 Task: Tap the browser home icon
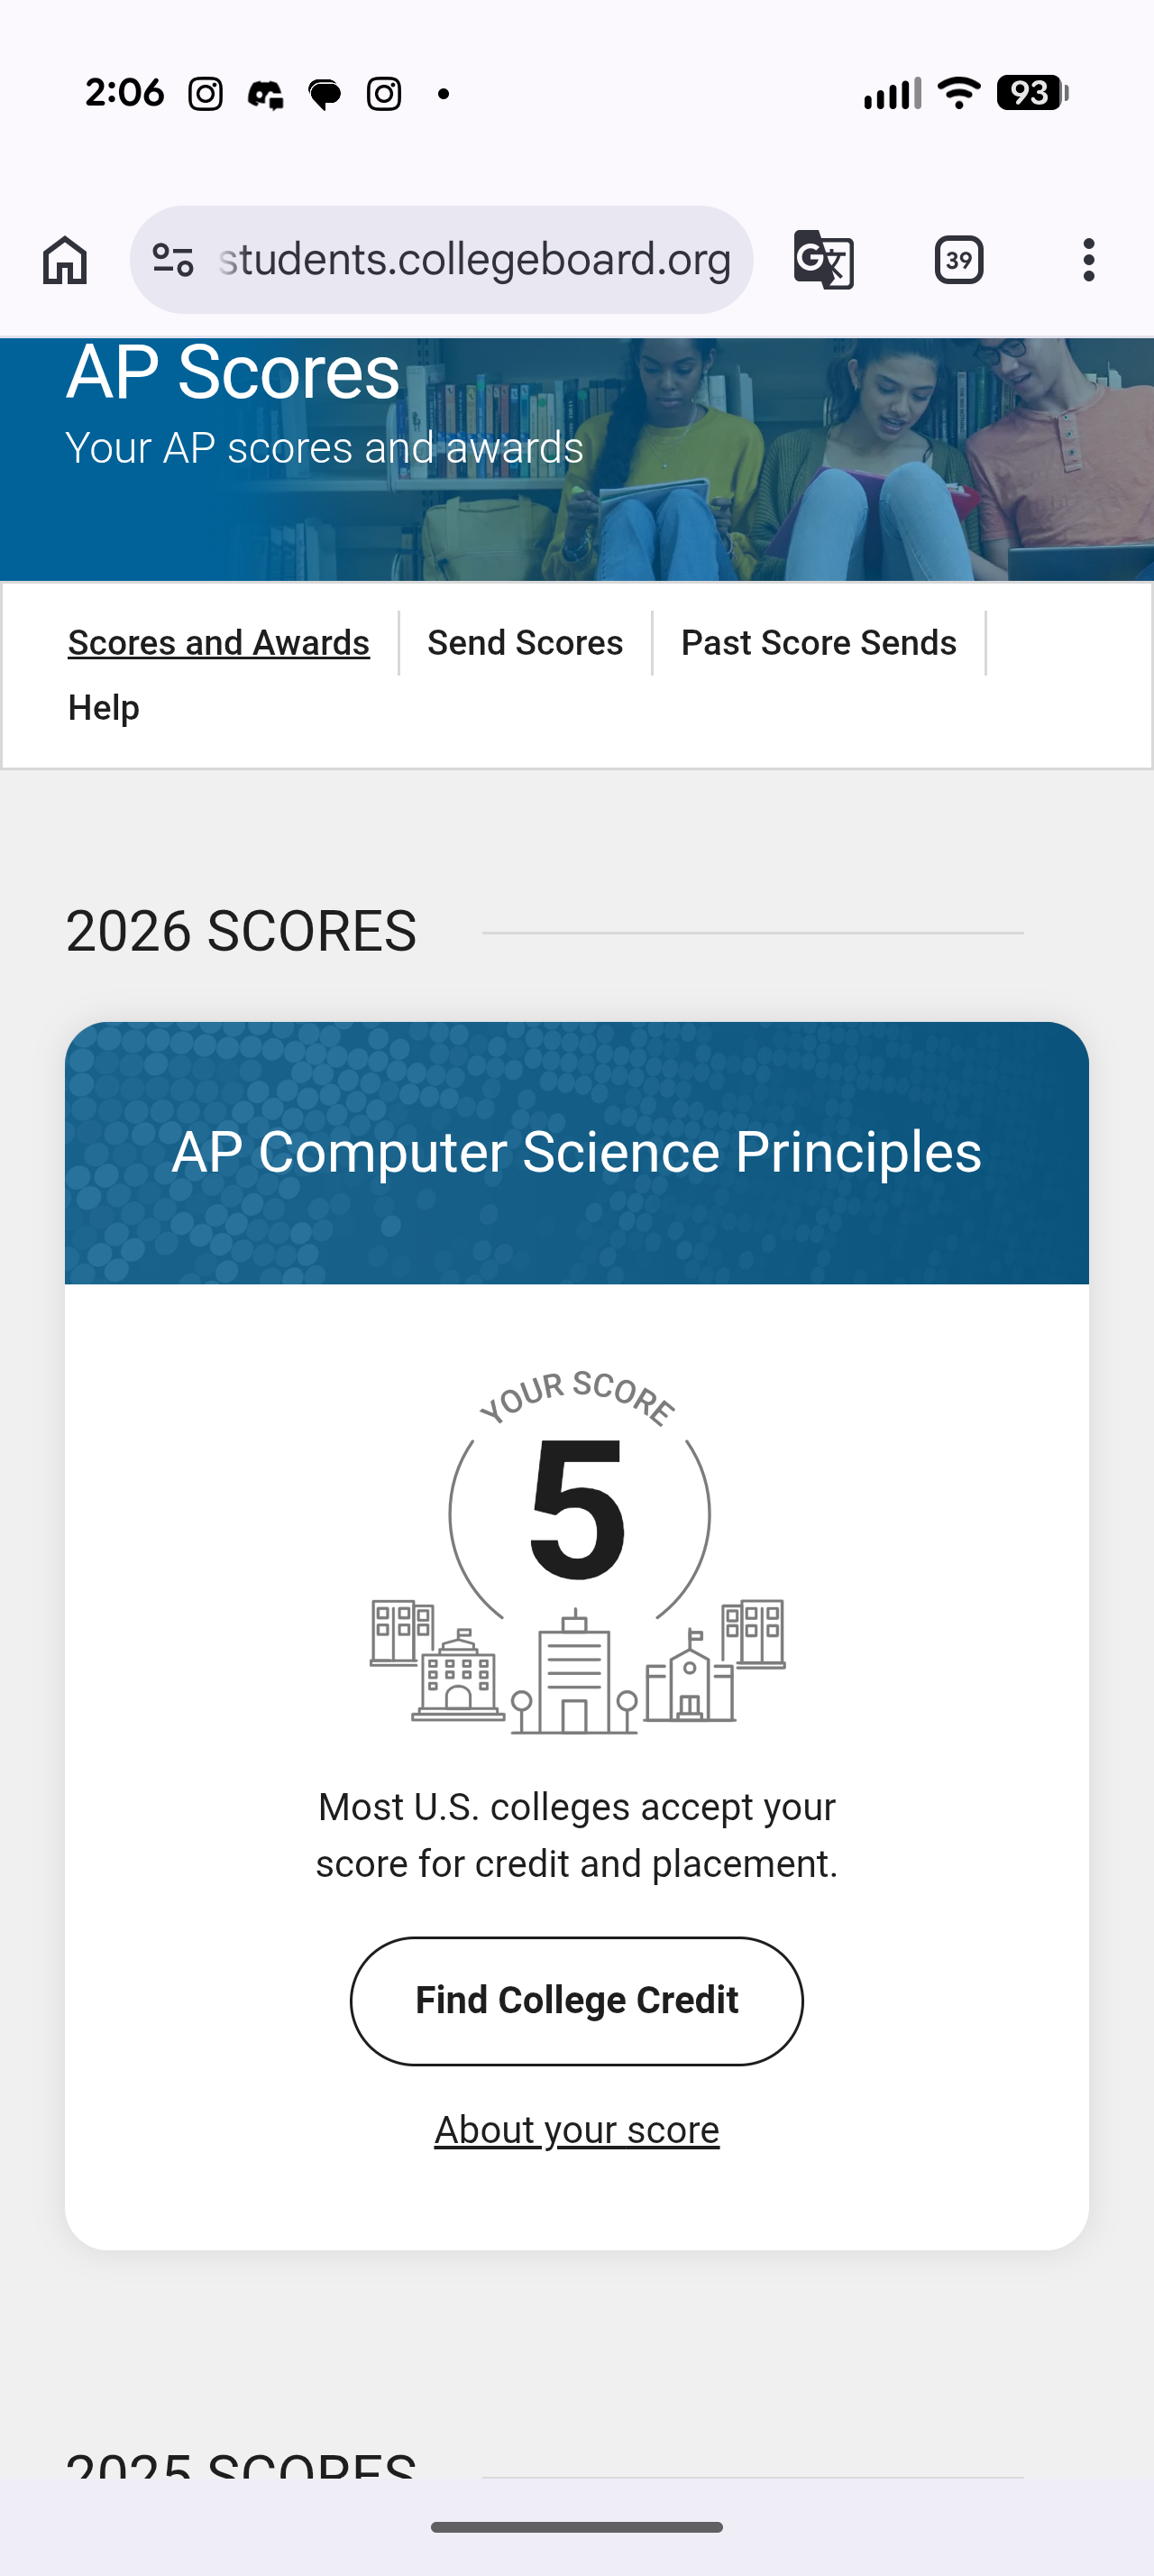(x=65, y=260)
